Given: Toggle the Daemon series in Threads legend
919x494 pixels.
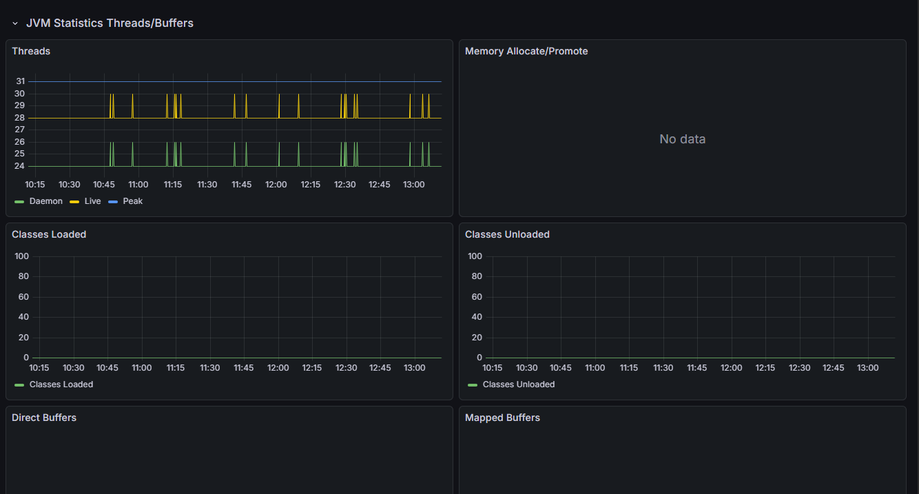Looking at the screenshot, I should (46, 201).
